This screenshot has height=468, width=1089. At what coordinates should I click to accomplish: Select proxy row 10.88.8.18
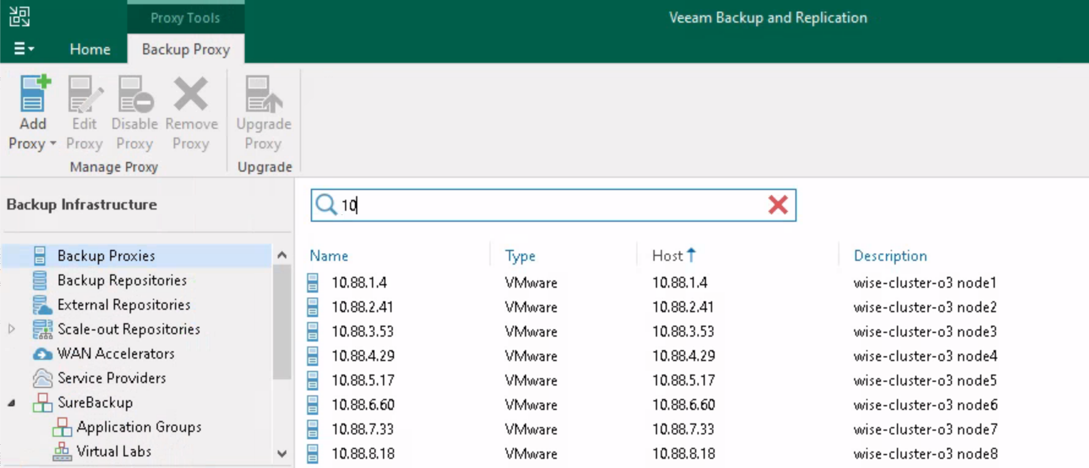point(697,453)
